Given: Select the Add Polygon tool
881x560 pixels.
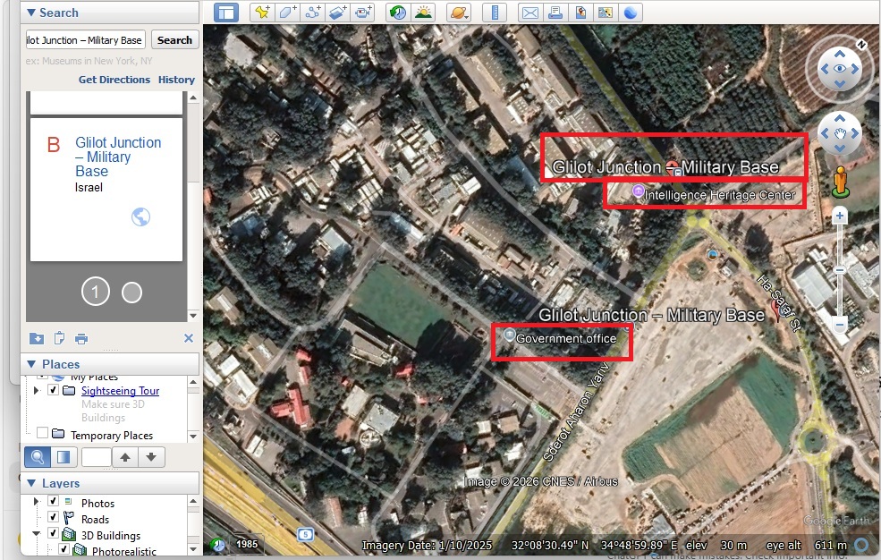Looking at the screenshot, I should 287,13.
